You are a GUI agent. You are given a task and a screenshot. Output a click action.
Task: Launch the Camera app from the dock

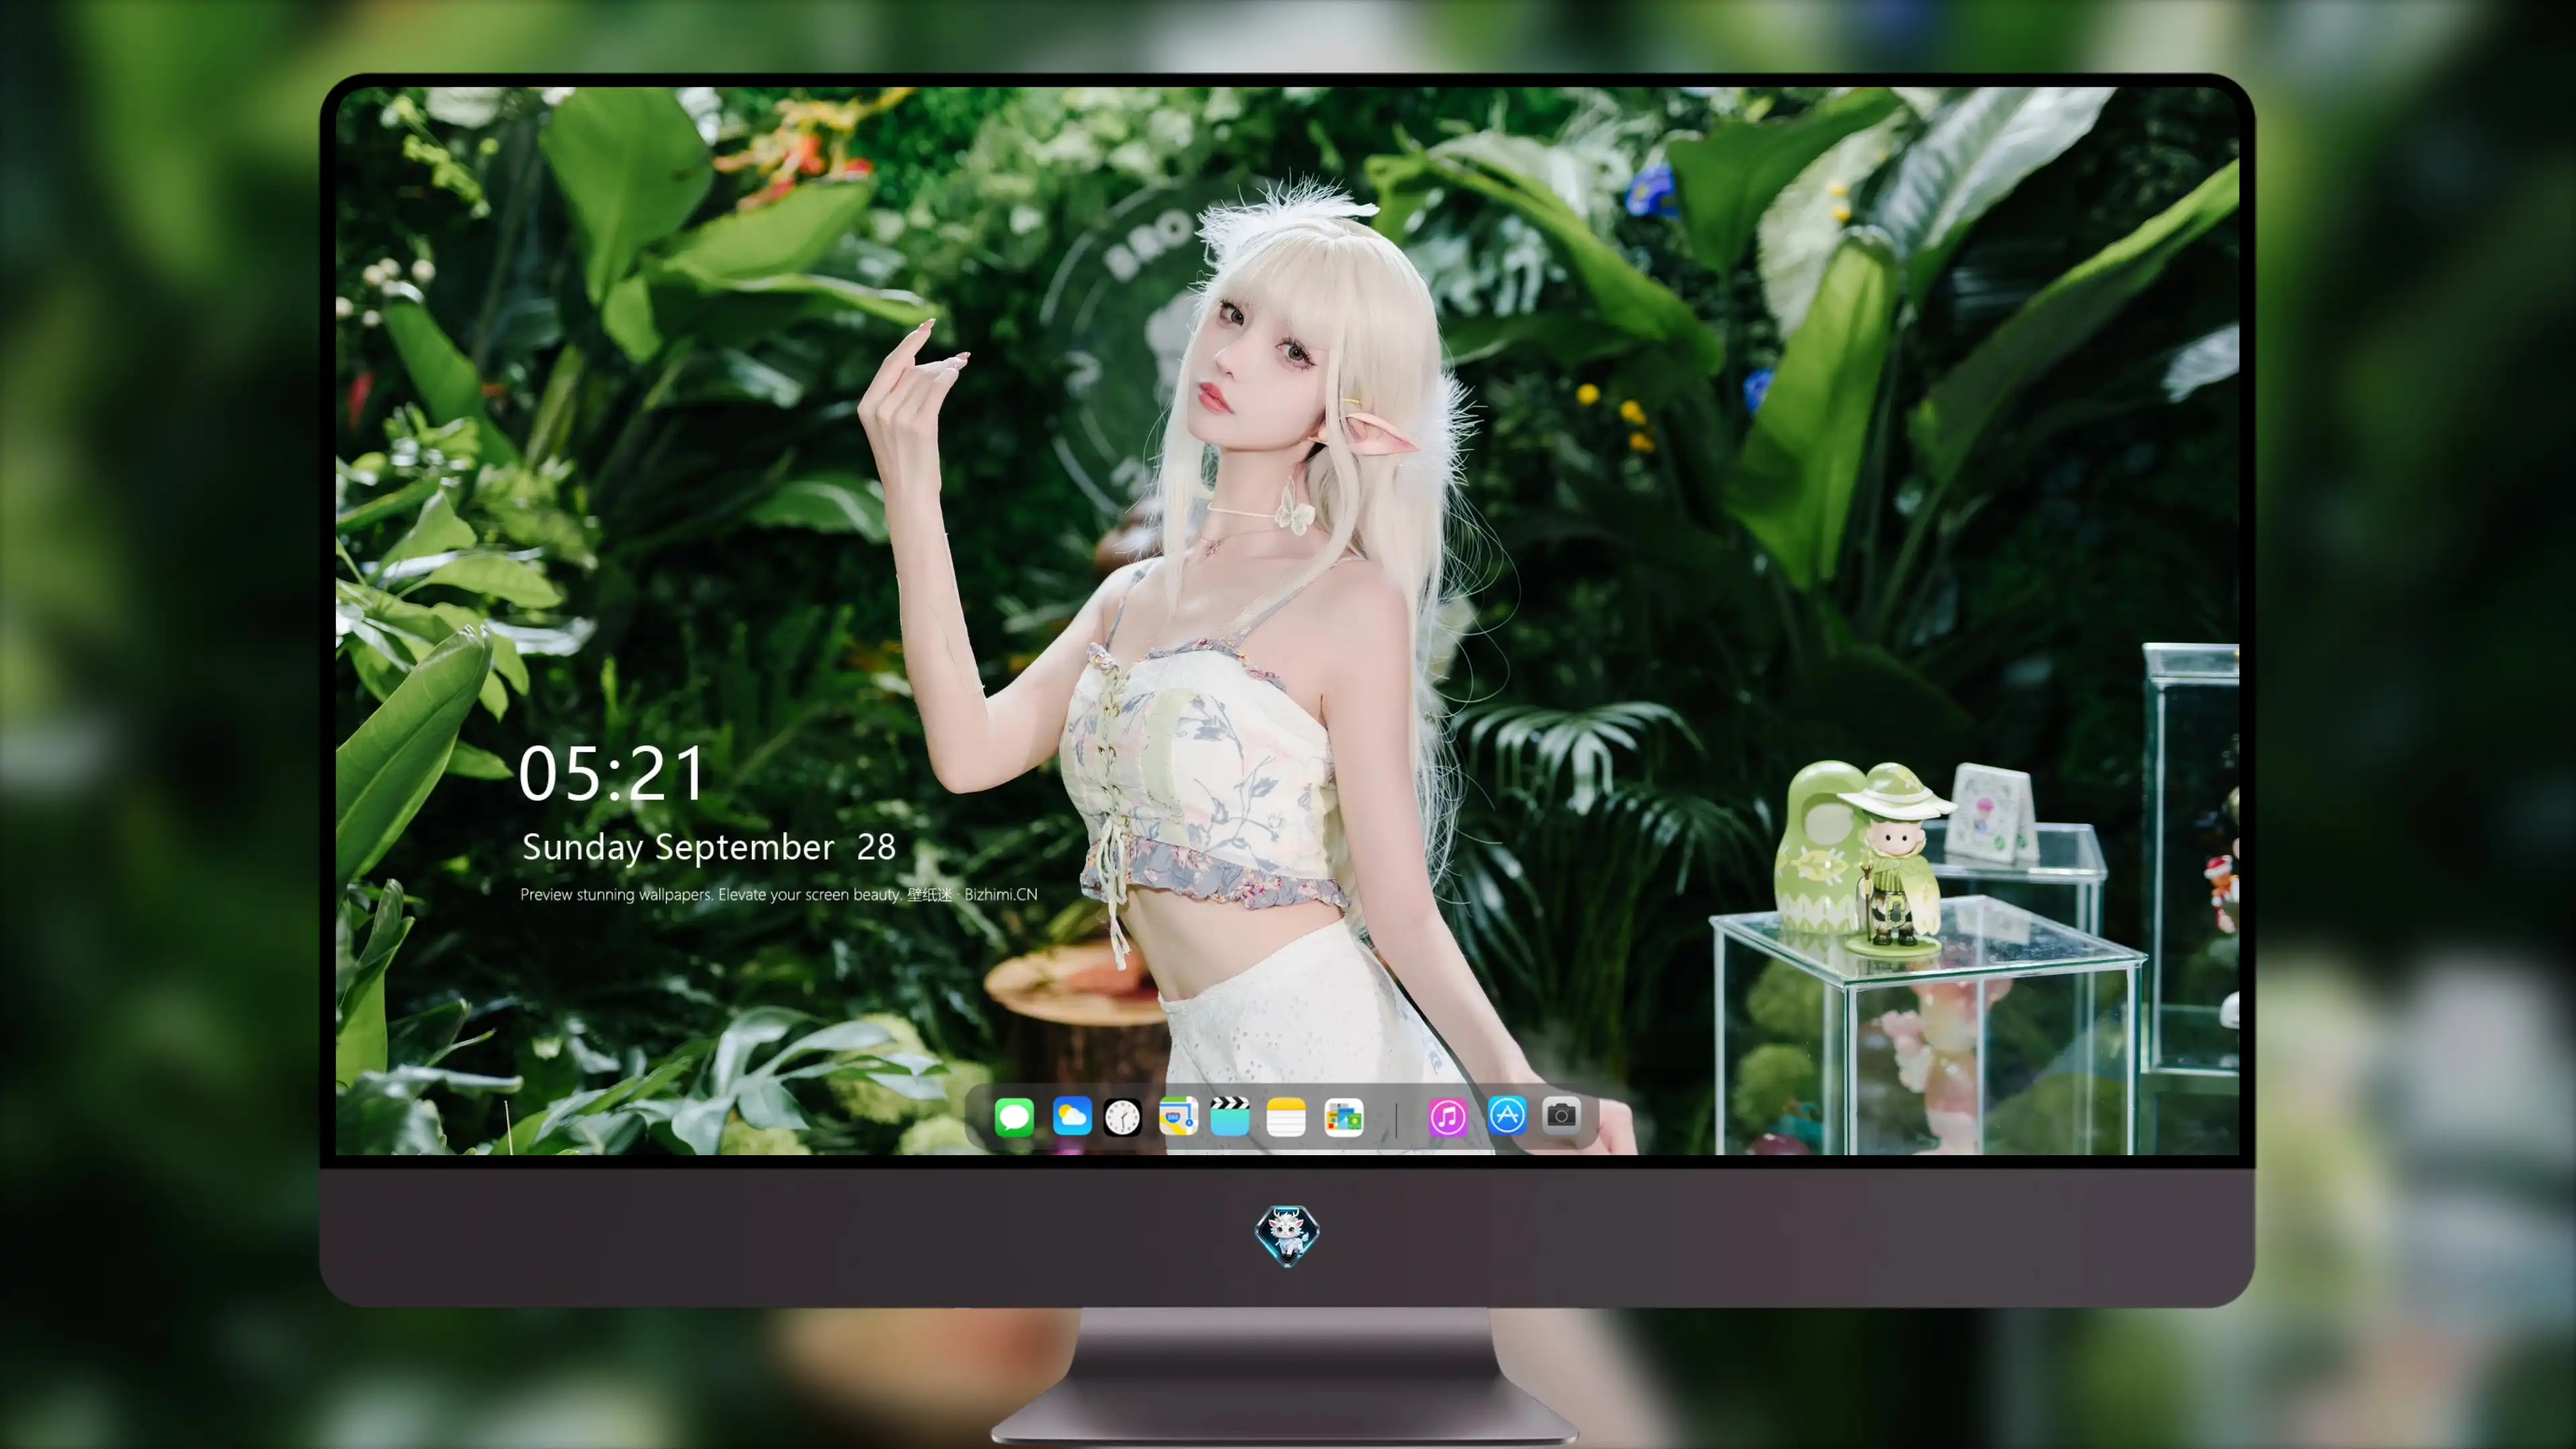click(x=1561, y=1115)
